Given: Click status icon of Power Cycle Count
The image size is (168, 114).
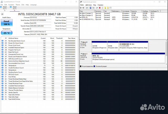Looking at the screenshot, I should pyautogui.click(x=2, y=45).
